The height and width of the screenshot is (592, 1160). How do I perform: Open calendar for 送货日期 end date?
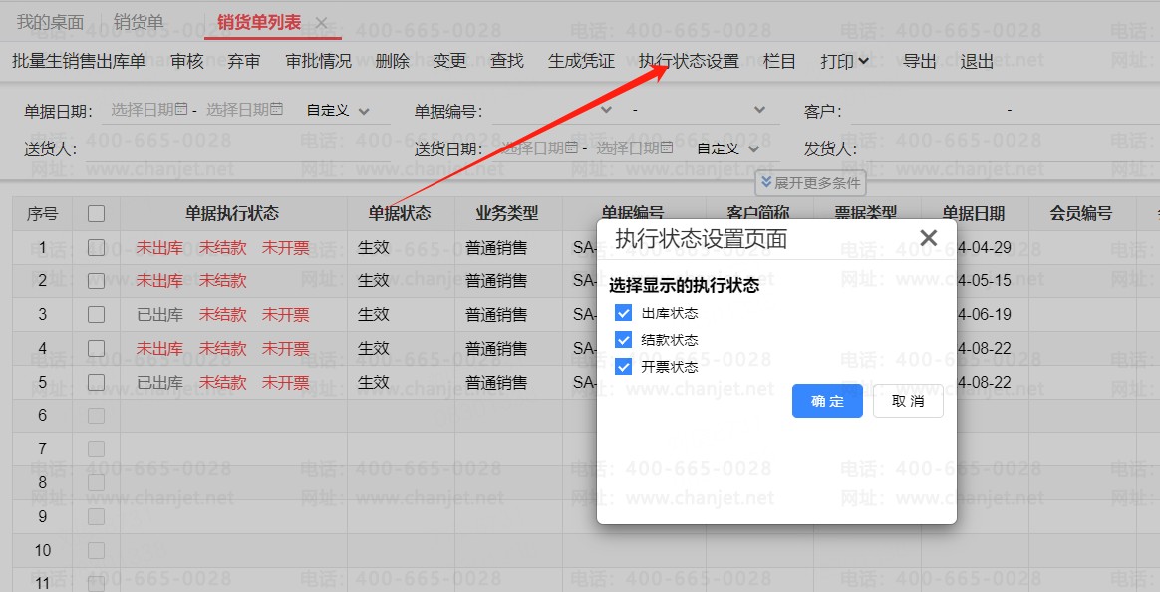[667, 148]
